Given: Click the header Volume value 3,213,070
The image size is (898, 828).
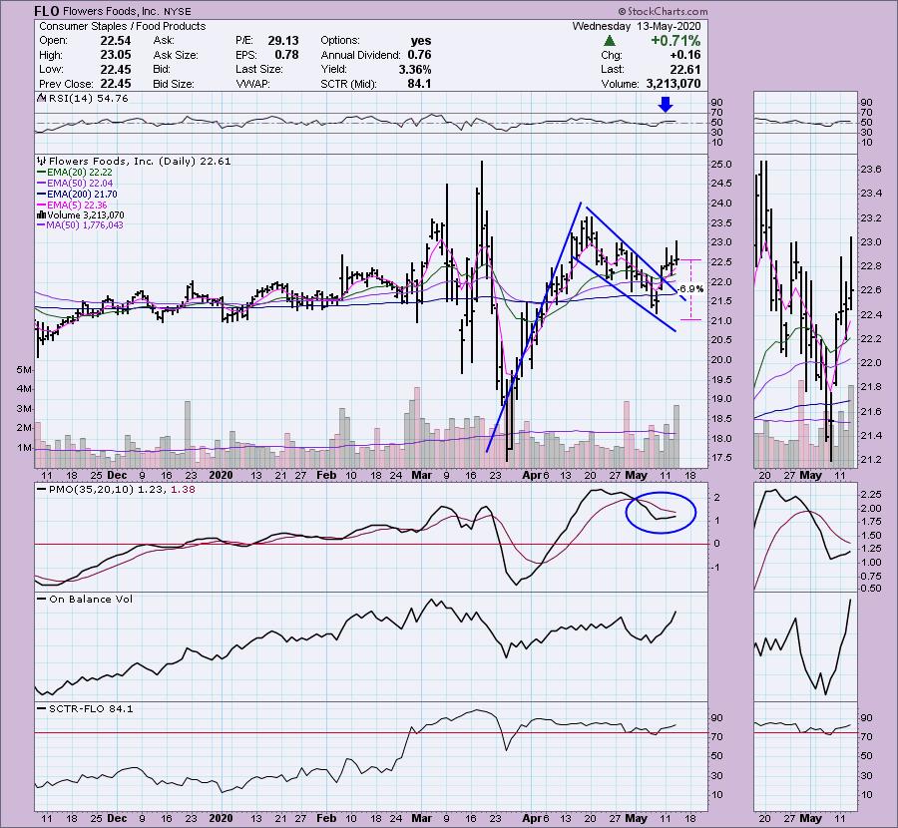Looking at the screenshot, I should [x=673, y=84].
